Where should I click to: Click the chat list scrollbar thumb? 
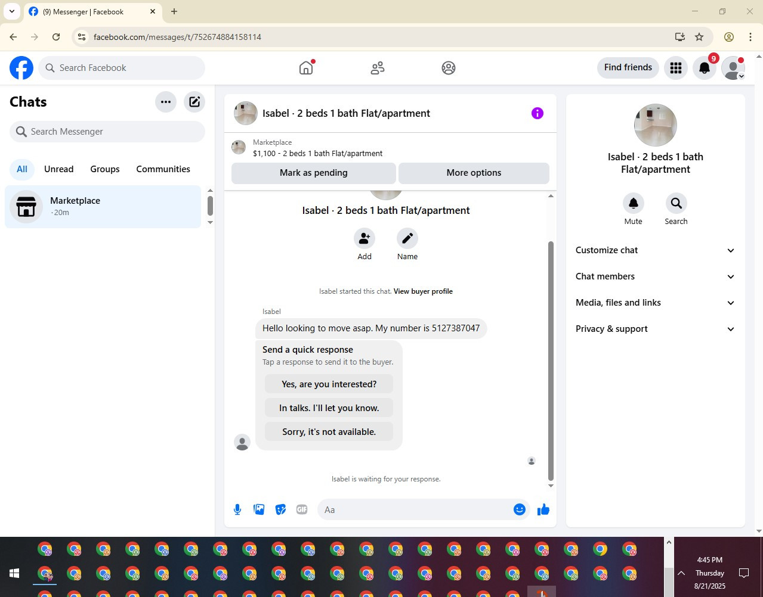(x=210, y=206)
